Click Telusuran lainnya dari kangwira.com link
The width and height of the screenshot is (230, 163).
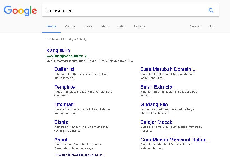(x=80, y=155)
